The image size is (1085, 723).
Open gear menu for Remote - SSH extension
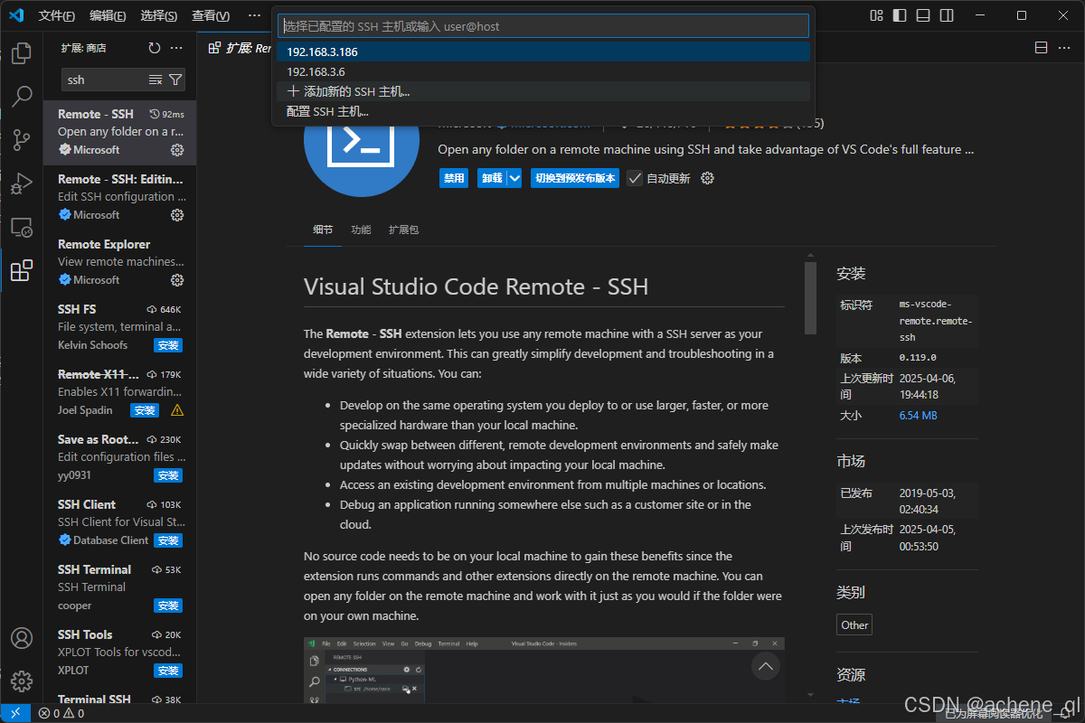coord(177,150)
